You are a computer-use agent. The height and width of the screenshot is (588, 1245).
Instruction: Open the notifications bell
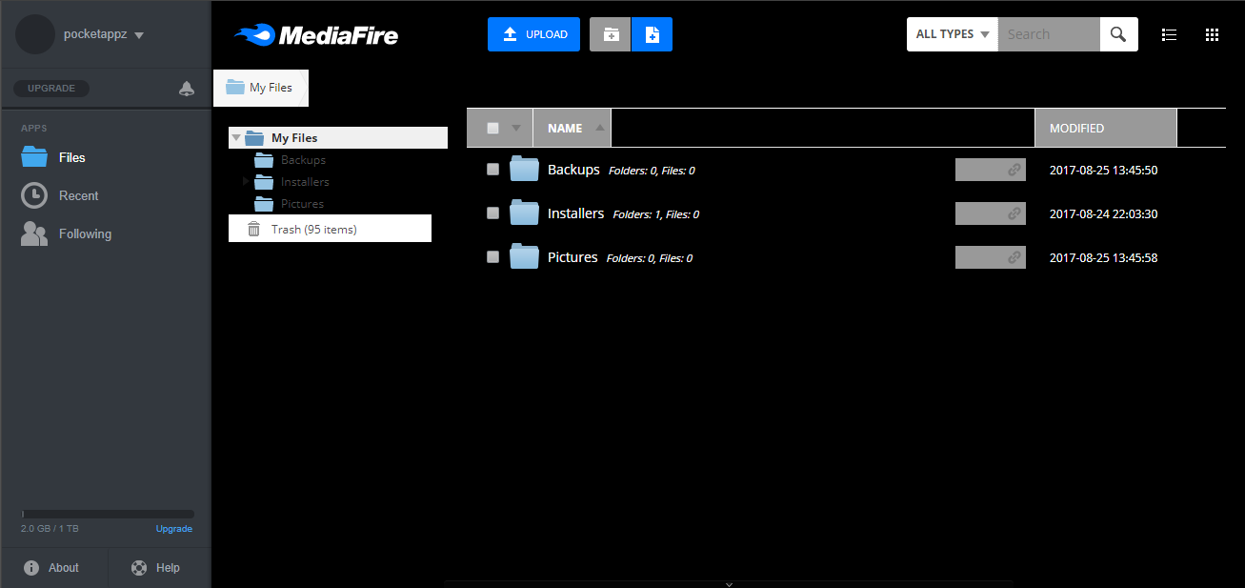pos(187,88)
